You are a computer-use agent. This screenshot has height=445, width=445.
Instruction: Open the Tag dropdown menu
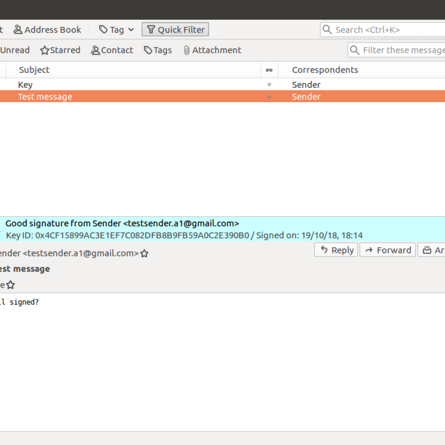pos(116,30)
